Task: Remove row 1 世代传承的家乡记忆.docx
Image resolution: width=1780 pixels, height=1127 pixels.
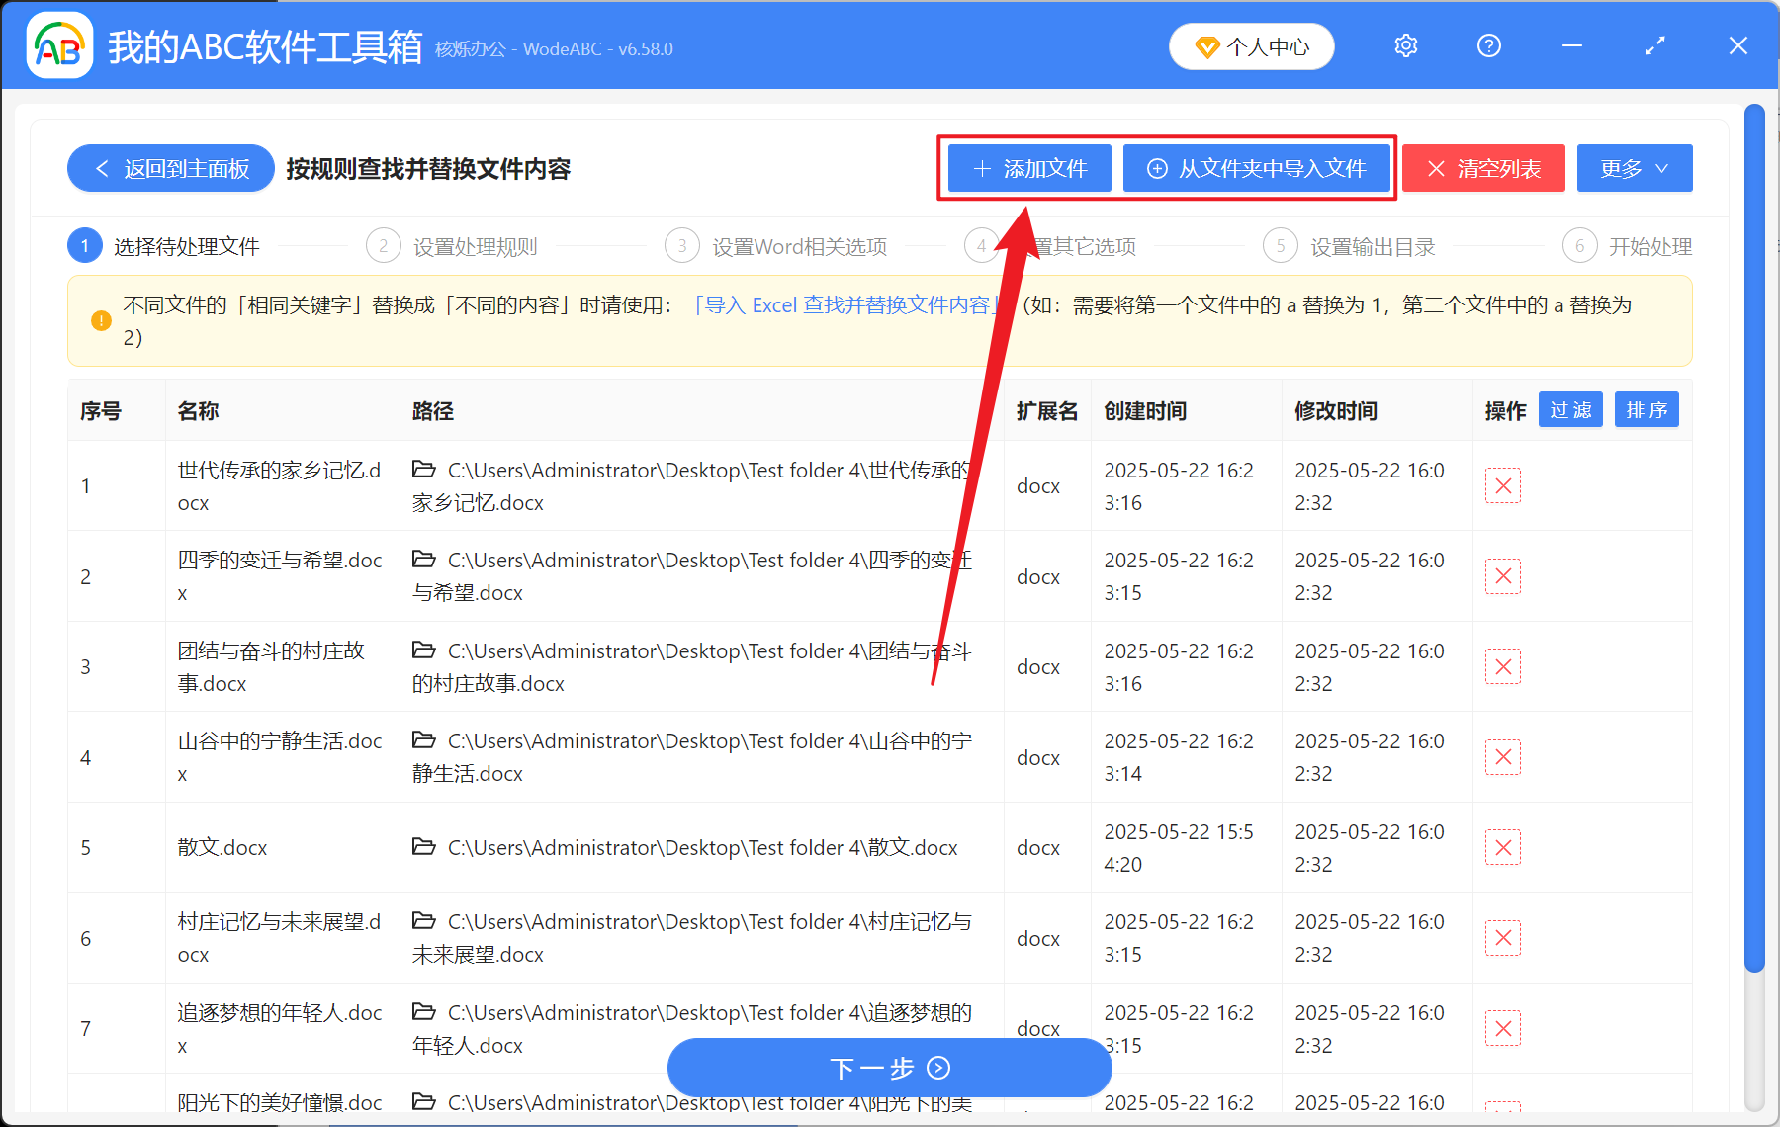Action: tap(1503, 485)
